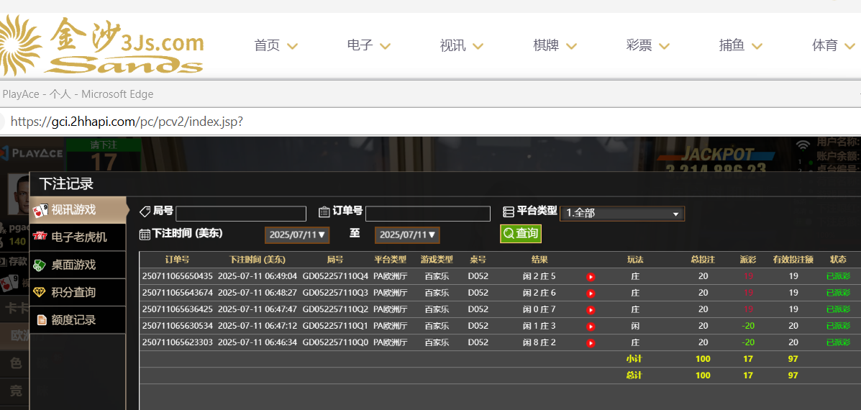Expand the chevron beside 捕鱼

pos(757,47)
